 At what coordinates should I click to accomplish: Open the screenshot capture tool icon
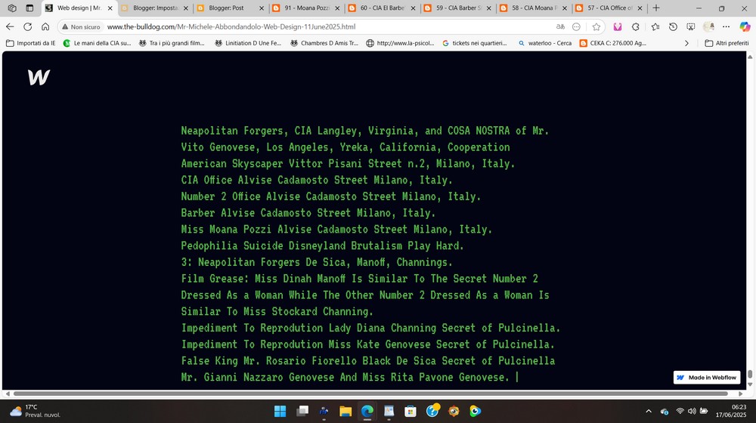coord(691,27)
